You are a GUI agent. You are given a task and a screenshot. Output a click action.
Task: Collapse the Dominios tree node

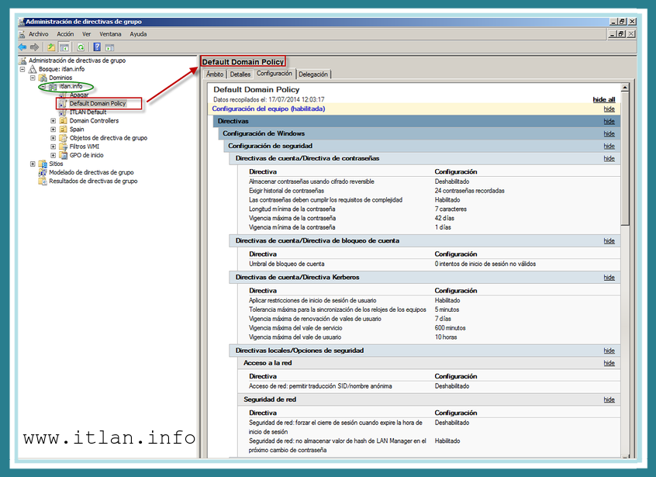(33, 78)
